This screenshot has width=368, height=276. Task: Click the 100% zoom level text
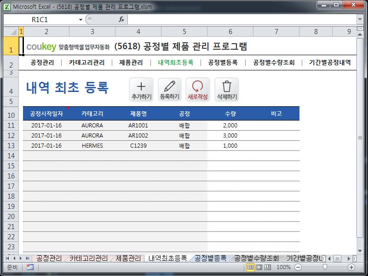pyautogui.click(x=283, y=267)
